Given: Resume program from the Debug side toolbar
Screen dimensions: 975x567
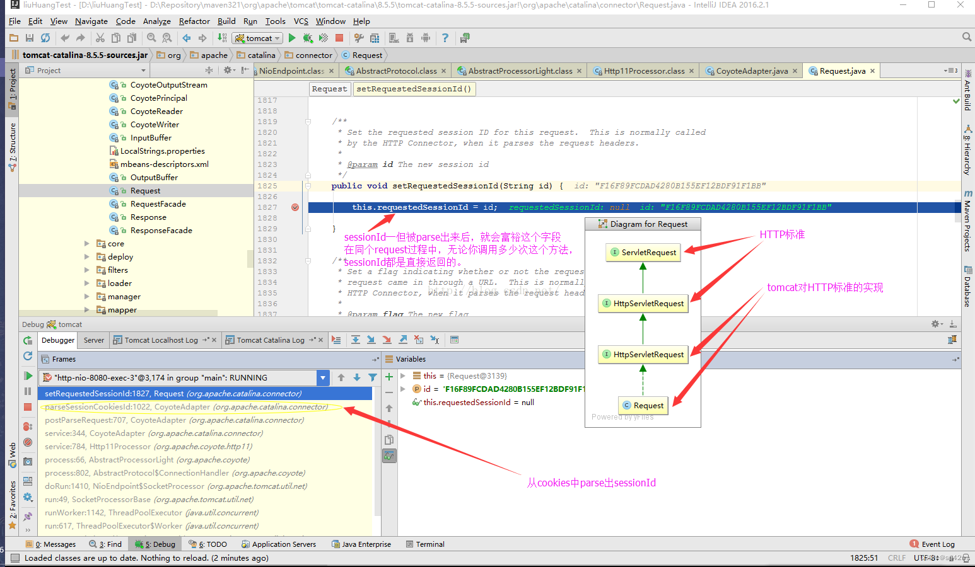Looking at the screenshot, I should (x=28, y=376).
